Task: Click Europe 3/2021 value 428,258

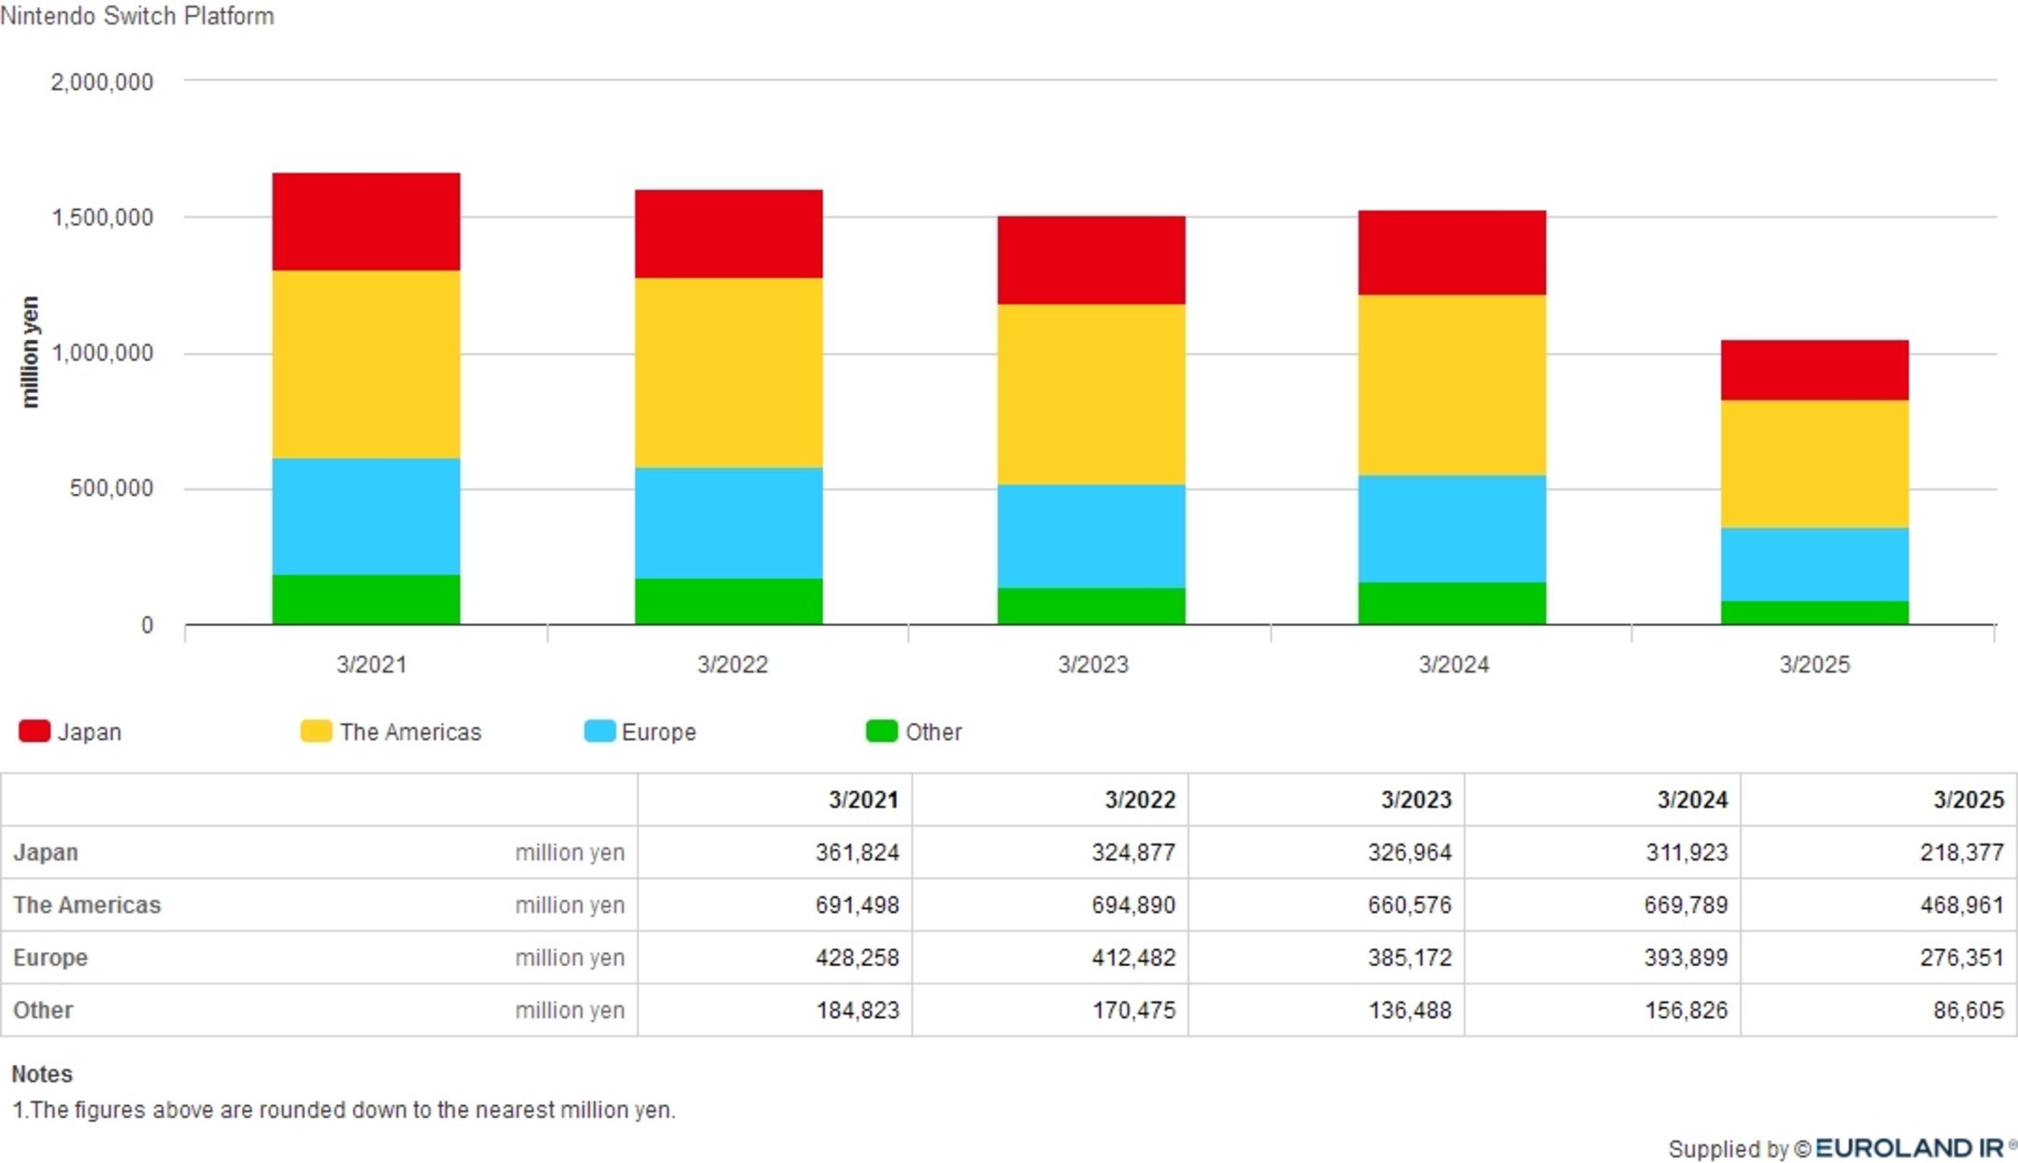Action: tap(857, 957)
